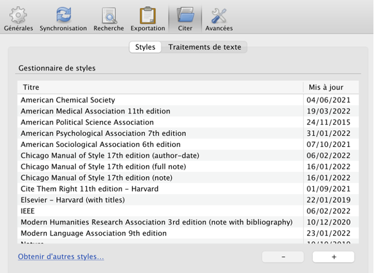Sort styles by Mis à jour column
The width and height of the screenshot is (374, 273).
coord(326,87)
